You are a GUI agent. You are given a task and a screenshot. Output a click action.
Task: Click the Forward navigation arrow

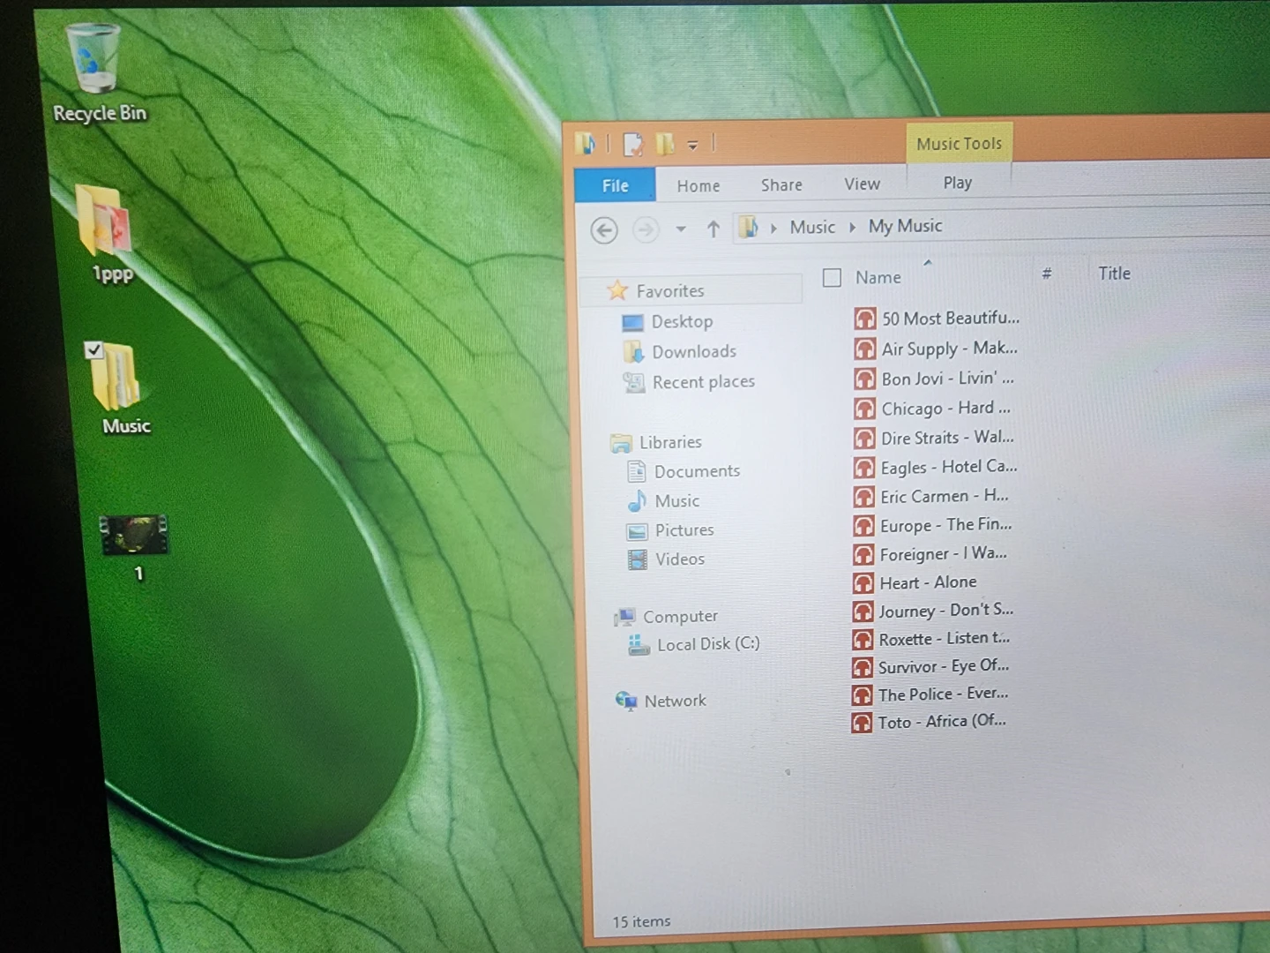click(646, 229)
